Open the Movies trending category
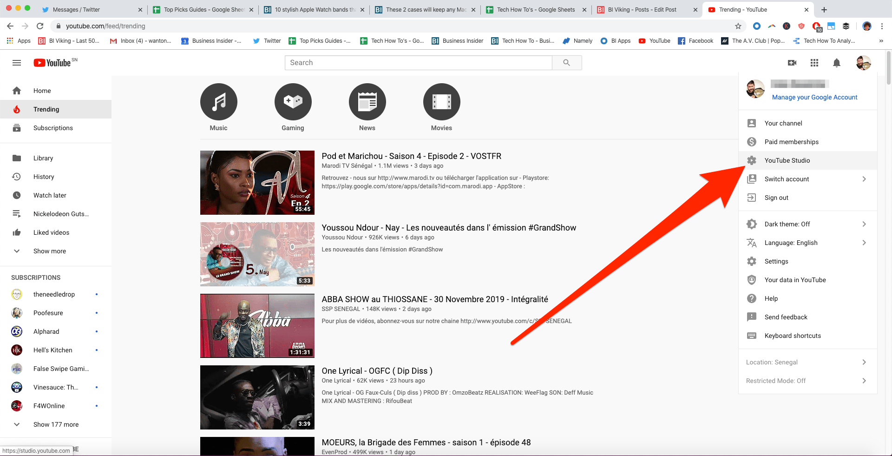The image size is (892, 456). pos(441,101)
